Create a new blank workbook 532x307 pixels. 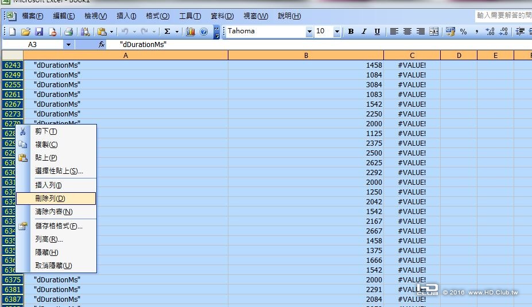[x=12, y=32]
